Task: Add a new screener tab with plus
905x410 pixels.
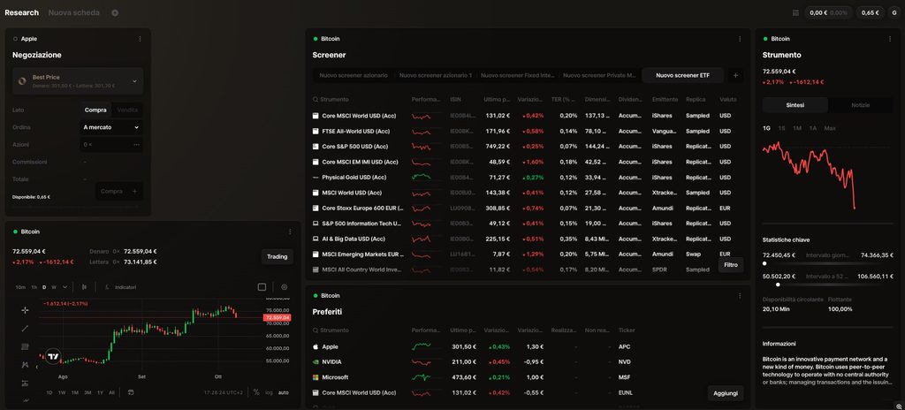Action: coord(734,75)
